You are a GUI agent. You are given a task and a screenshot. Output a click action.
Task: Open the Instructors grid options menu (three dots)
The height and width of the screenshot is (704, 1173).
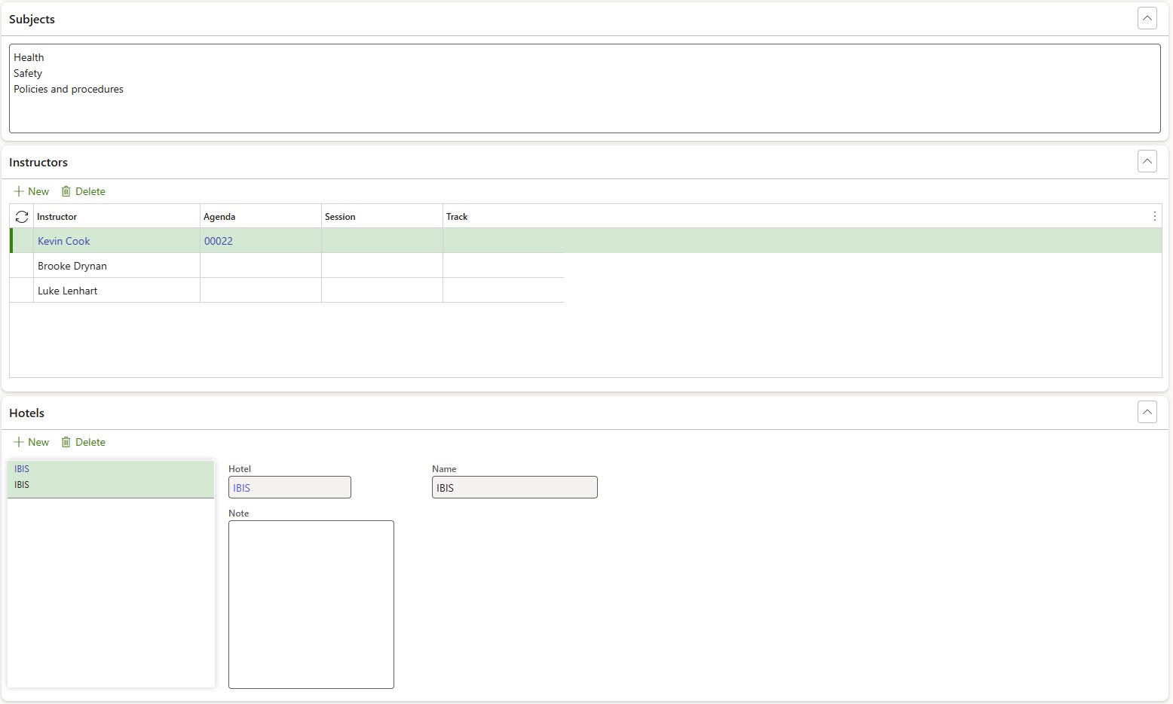point(1154,217)
